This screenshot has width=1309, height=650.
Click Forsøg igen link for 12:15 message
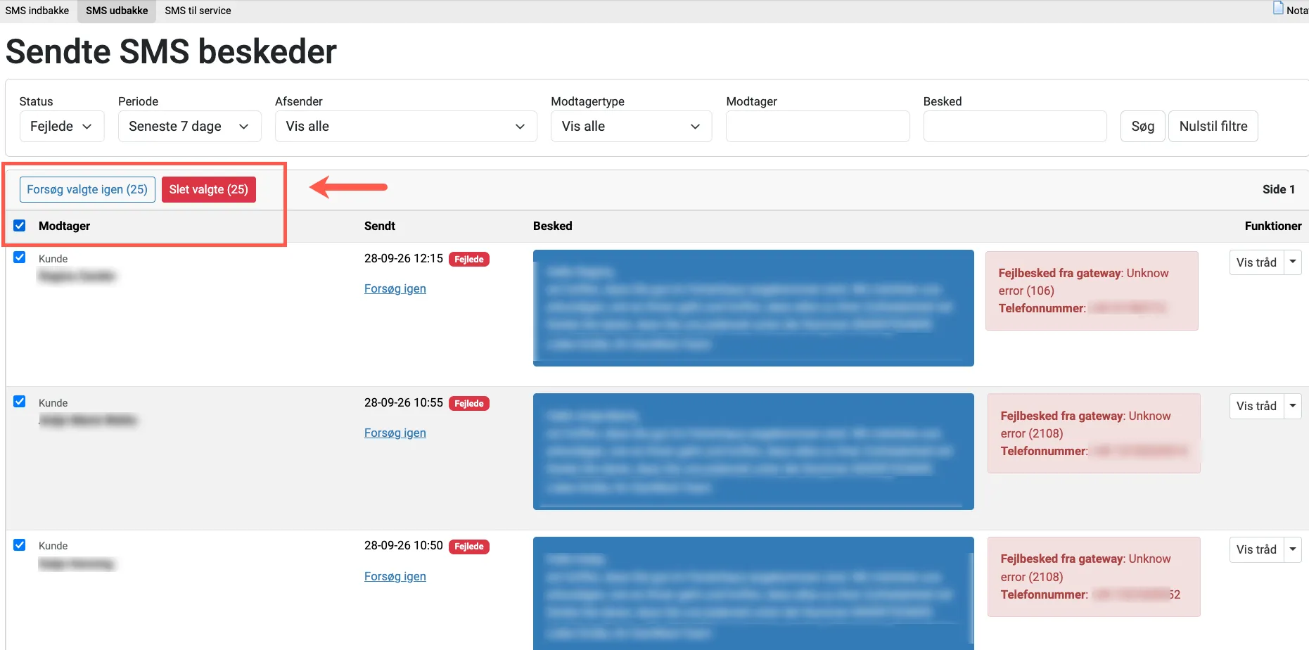pos(395,288)
